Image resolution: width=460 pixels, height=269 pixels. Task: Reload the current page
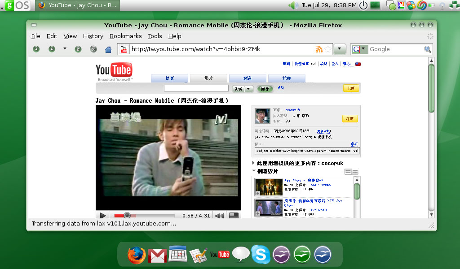pyautogui.click(x=78, y=49)
